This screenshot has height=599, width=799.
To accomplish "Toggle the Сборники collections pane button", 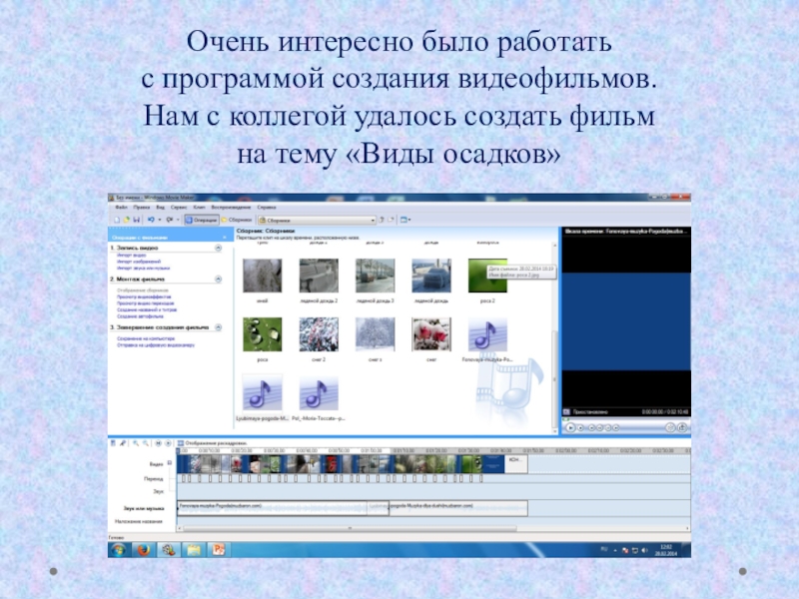I will (237, 220).
